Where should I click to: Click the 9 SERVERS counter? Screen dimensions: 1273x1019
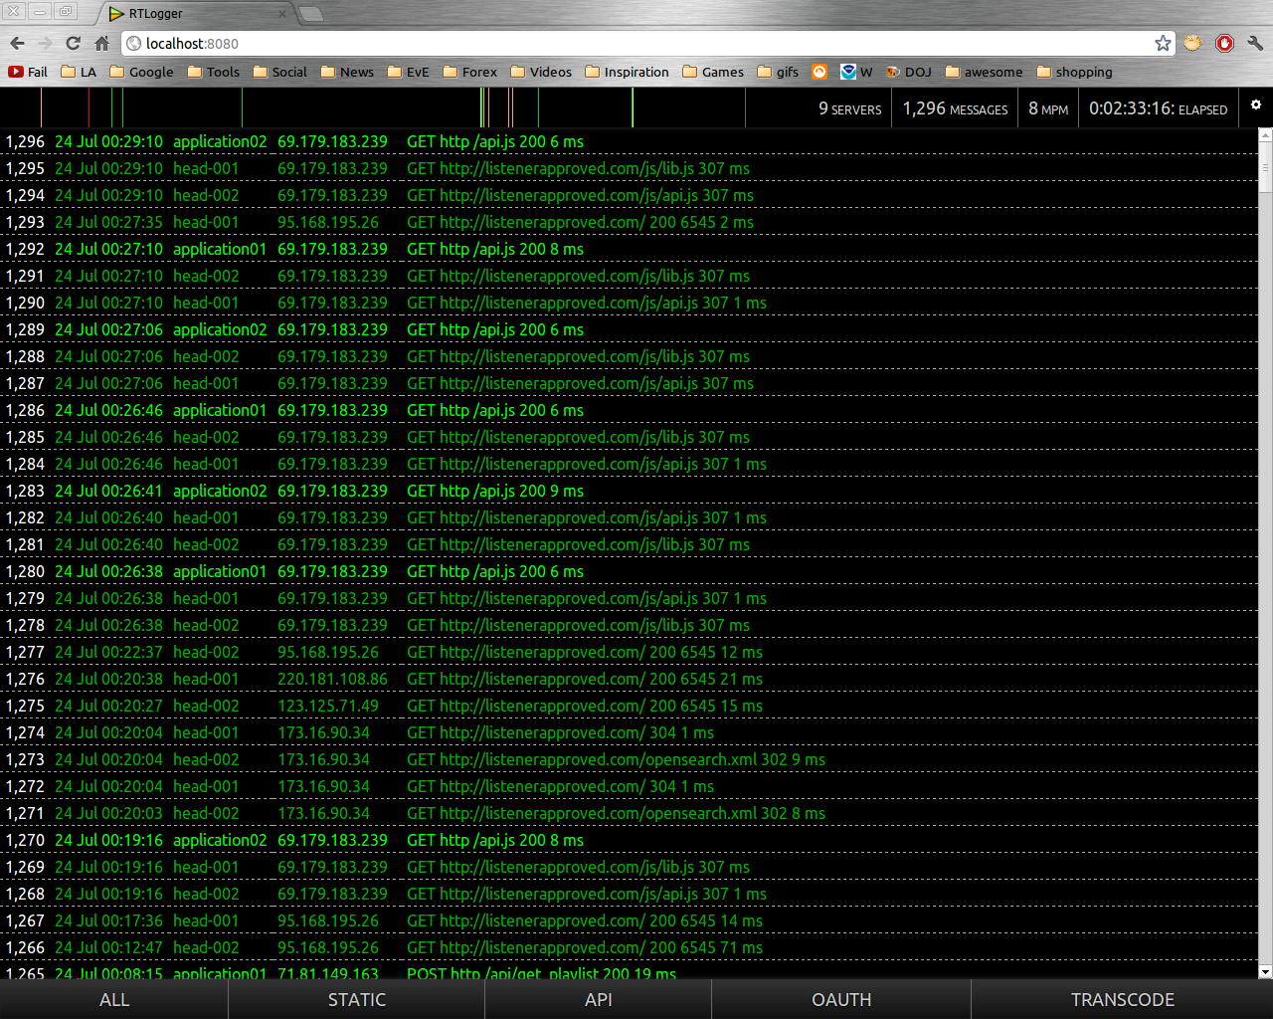pos(849,108)
